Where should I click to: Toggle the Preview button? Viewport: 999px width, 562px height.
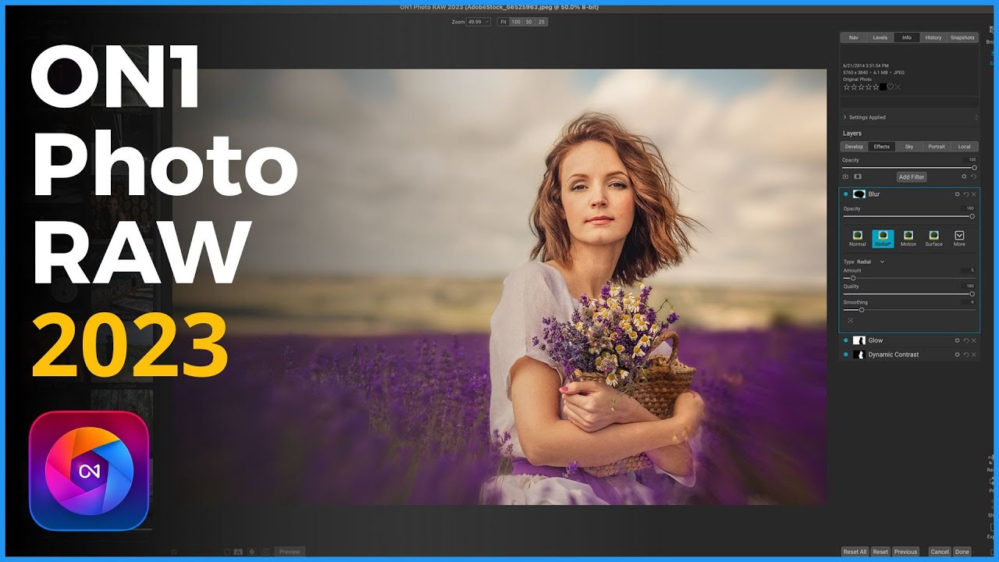point(290,552)
